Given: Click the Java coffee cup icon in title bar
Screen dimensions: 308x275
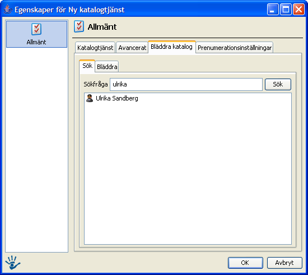Looking at the screenshot, I should coord(8,10).
